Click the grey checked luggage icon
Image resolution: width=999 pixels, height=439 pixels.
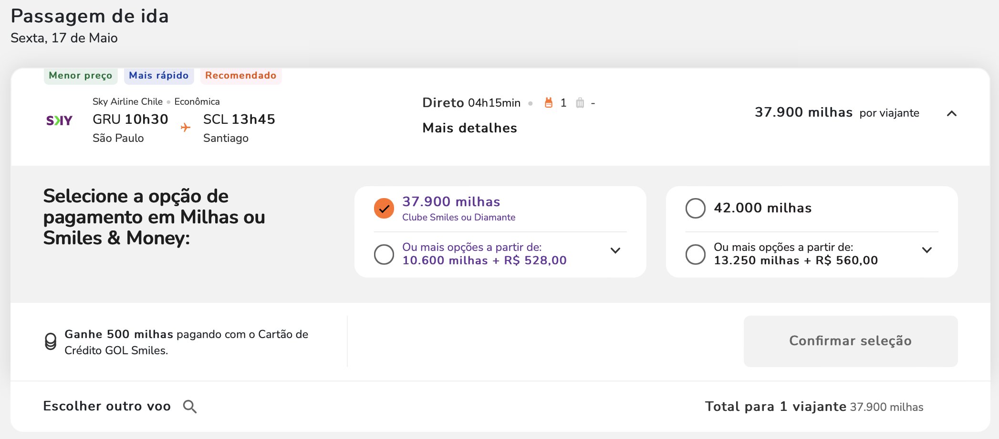[580, 103]
